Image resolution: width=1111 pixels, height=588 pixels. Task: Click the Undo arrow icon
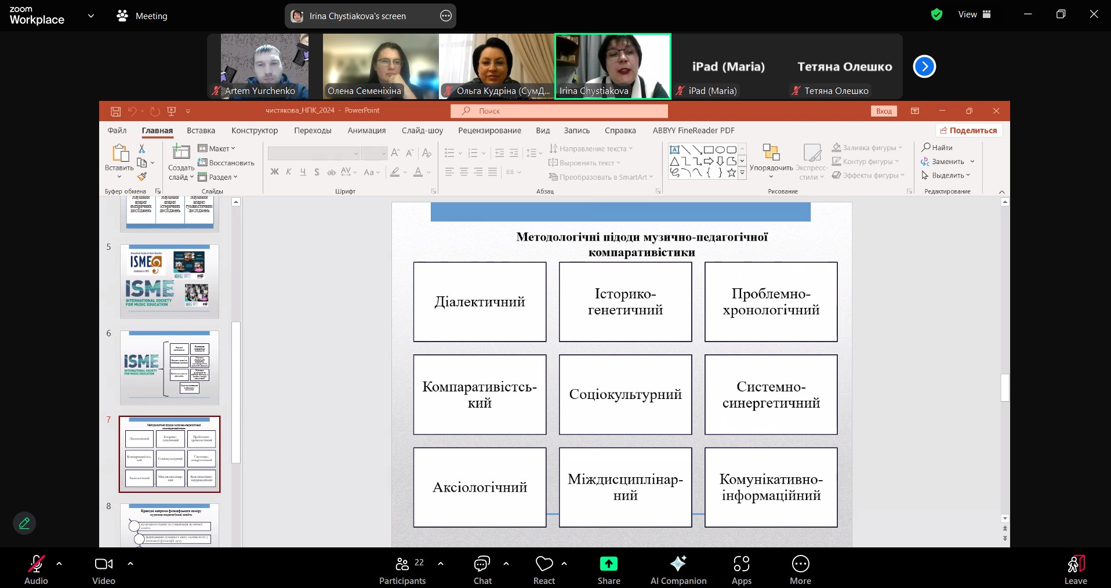[132, 111]
